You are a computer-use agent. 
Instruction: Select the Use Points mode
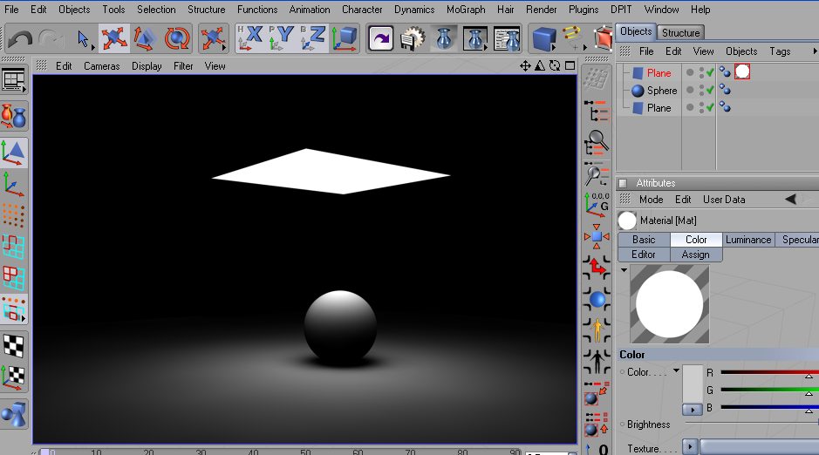coord(14,215)
